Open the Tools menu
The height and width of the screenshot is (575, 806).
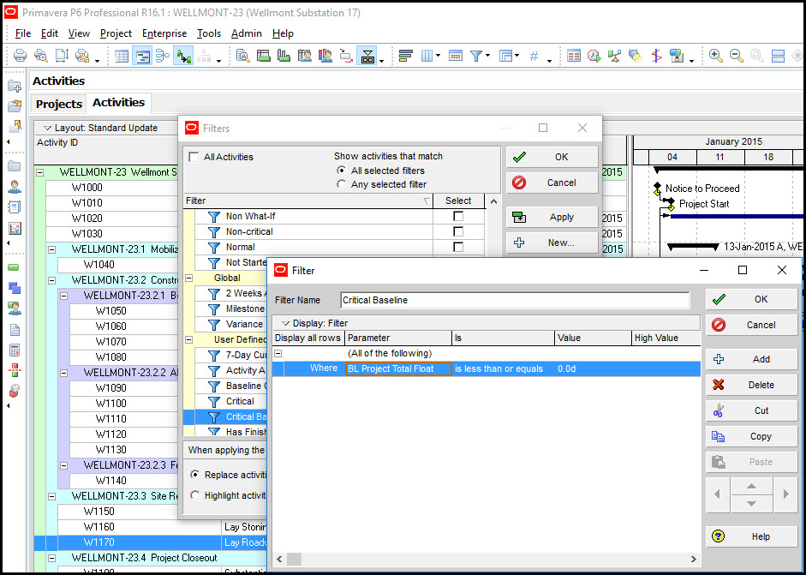click(209, 33)
